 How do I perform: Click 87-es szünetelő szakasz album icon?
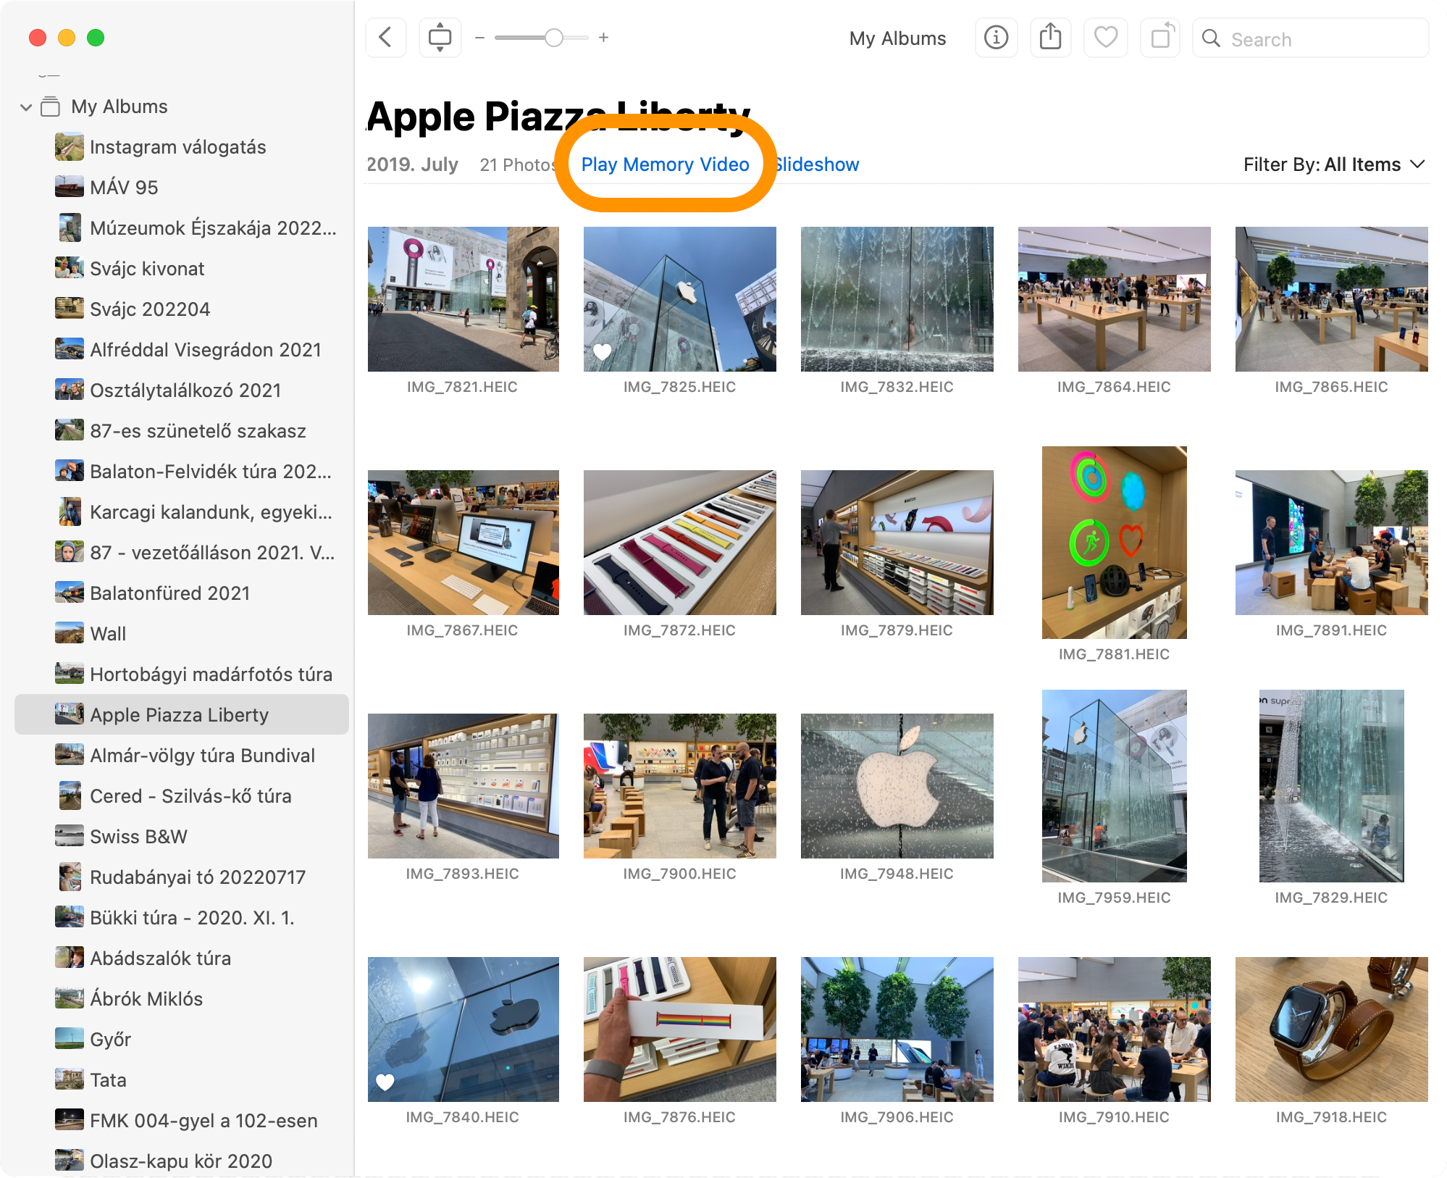(x=70, y=430)
